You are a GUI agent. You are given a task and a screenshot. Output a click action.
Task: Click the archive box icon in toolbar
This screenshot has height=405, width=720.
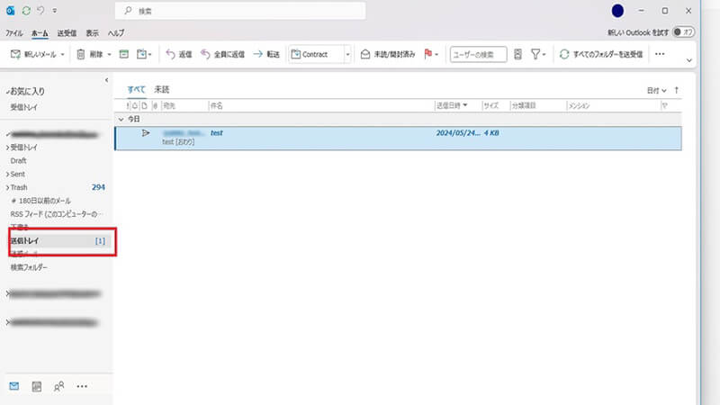[124, 54]
